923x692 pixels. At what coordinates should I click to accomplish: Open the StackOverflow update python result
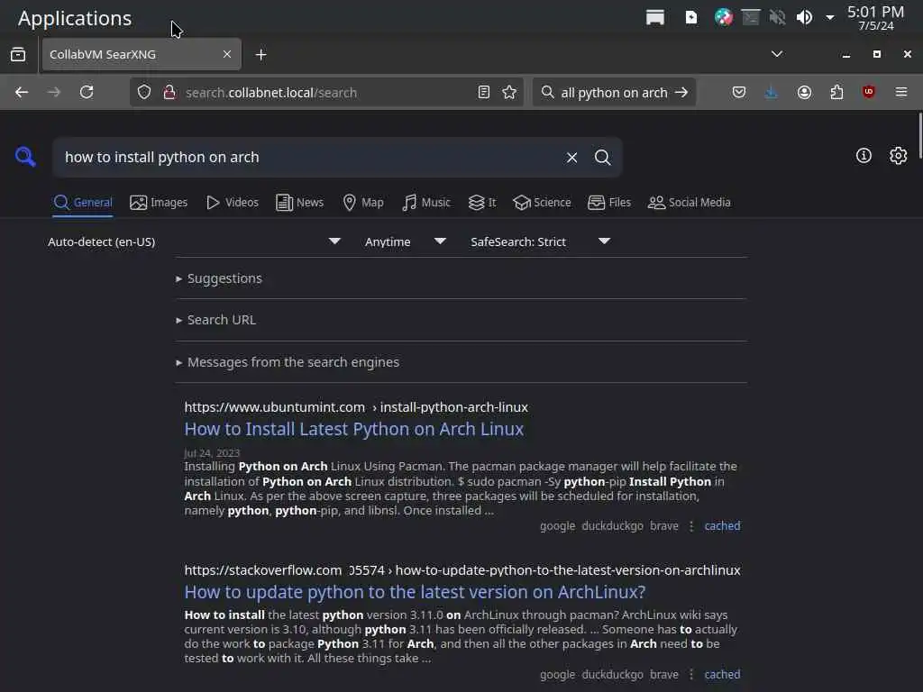(415, 591)
